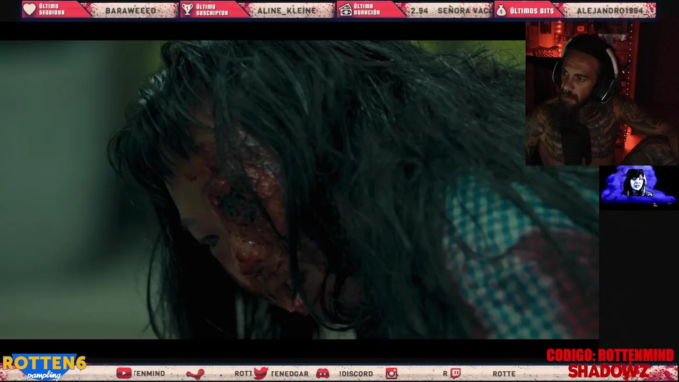Click the heart icon beside Último Seguidor
Viewport: 679px width, 382px height.
(x=30, y=10)
